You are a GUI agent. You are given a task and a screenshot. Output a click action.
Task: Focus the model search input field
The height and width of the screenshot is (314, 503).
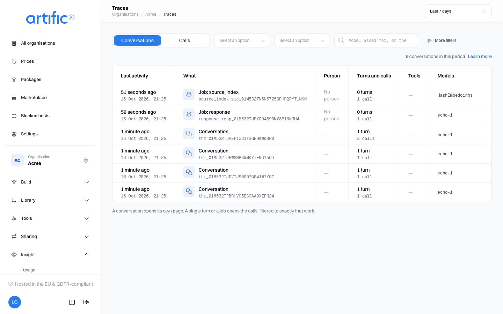pyautogui.click(x=376, y=40)
